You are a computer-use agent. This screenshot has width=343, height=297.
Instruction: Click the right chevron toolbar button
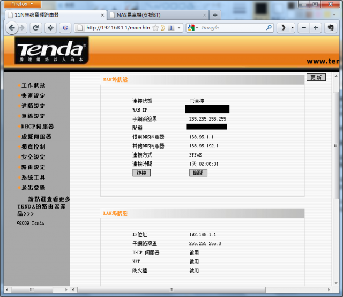(x=284, y=28)
